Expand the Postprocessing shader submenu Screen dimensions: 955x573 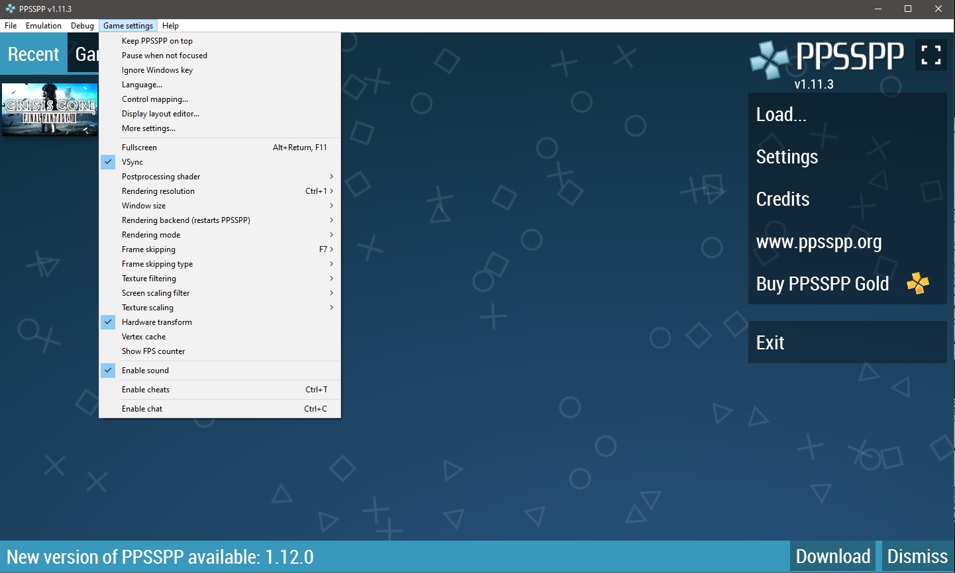coord(161,177)
